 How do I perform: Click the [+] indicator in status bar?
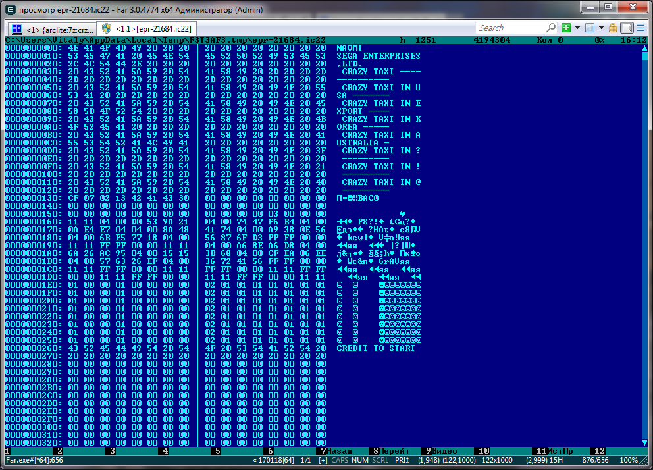coord(323,460)
